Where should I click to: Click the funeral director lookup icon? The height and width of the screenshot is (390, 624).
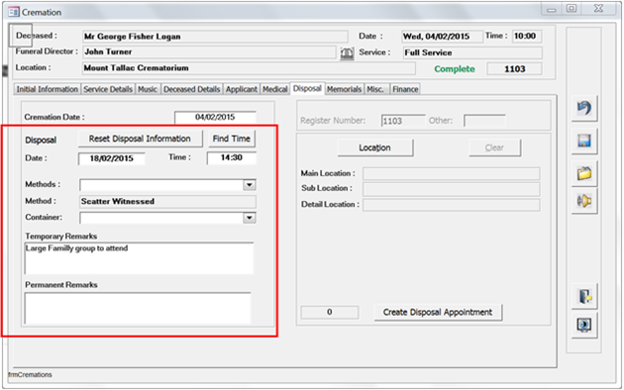point(347,52)
